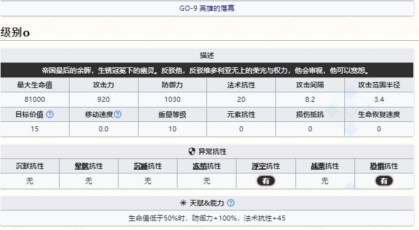This screenshot has height=230, width=419.
Task: Select the 无 value under 沉睡抗性
Action: (148, 181)
